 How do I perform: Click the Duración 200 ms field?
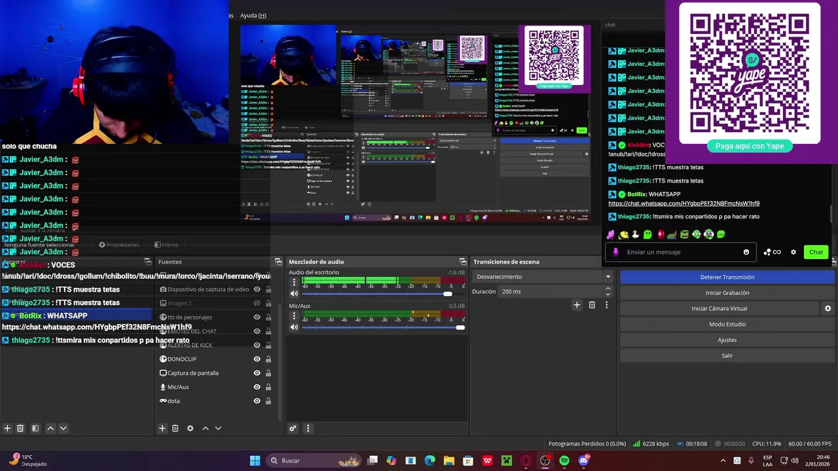pyautogui.click(x=551, y=292)
